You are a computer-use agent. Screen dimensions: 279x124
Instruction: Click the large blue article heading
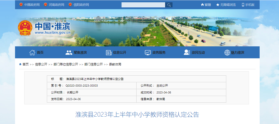[x=137, y=115]
